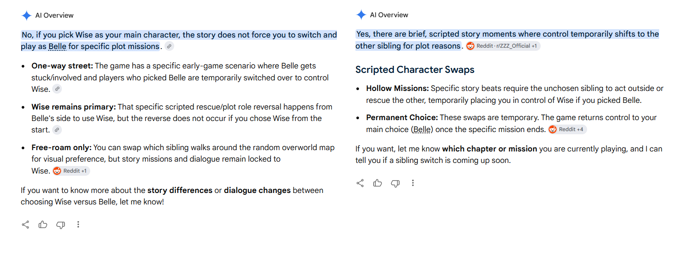
Task: Open the Reddit +1 source chip
Action: click(x=71, y=171)
